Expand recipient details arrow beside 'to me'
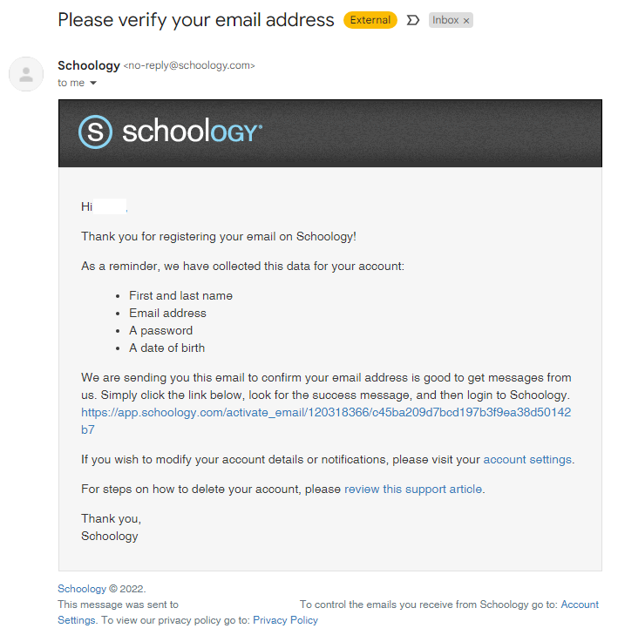The width and height of the screenshot is (618, 635). click(93, 83)
